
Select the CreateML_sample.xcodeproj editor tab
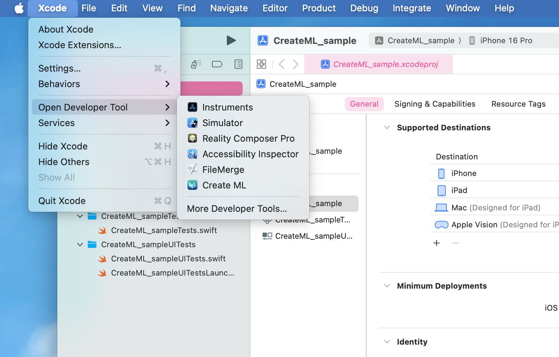pyautogui.click(x=379, y=64)
